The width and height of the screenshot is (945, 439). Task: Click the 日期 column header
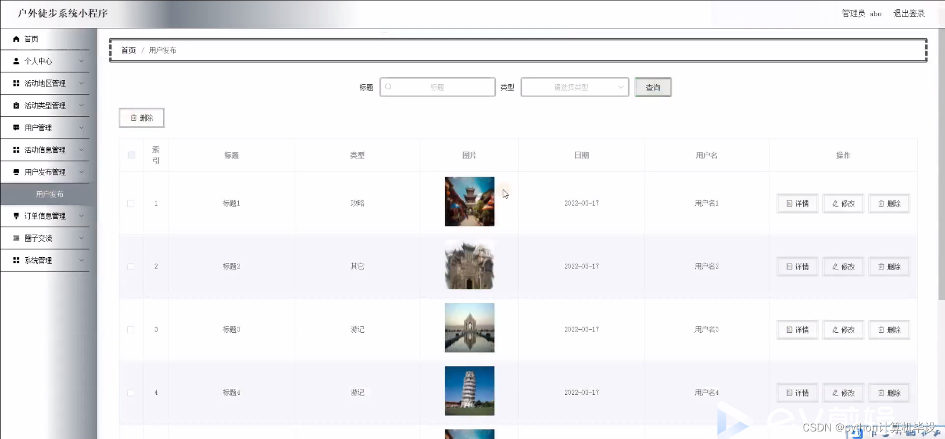(581, 155)
